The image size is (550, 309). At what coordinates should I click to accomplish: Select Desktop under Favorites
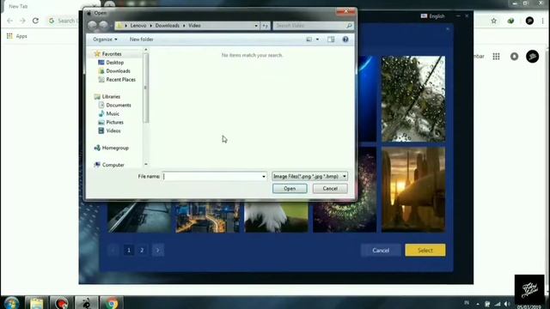[115, 63]
